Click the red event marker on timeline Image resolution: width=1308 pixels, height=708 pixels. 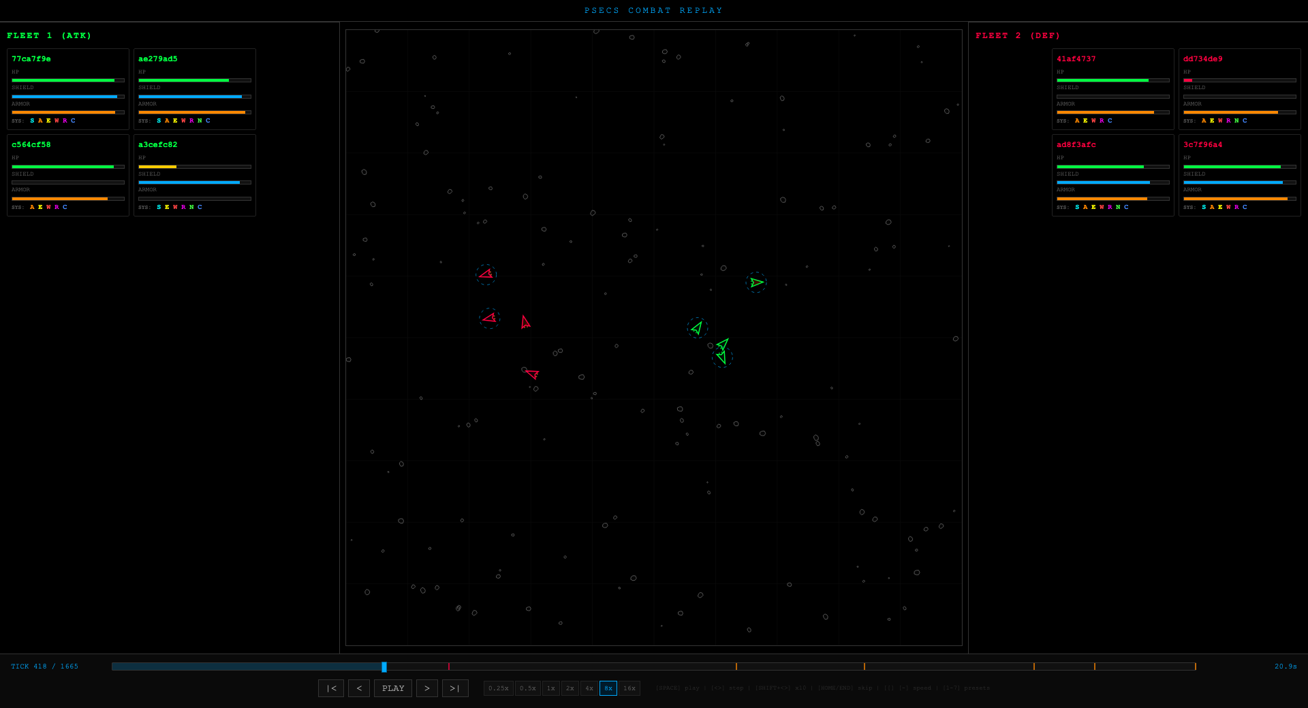[449, 666]
